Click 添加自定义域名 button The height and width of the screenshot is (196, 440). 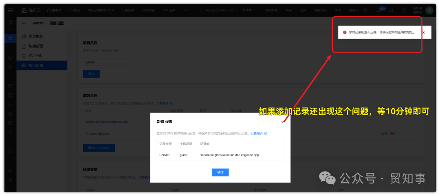99,148
